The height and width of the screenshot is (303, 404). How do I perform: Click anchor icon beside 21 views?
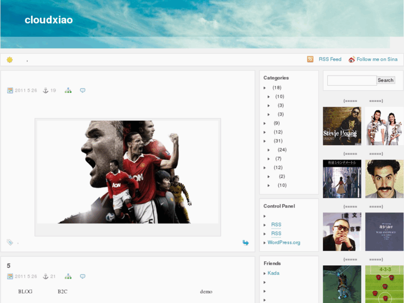click(x=46, y=276)
